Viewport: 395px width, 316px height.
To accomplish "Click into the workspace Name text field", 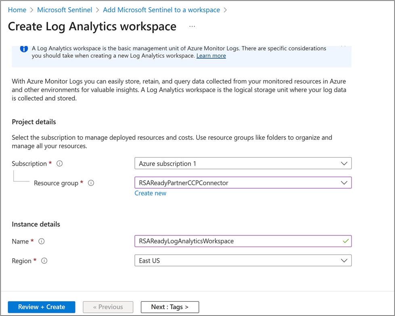I will tap(238, 241).
